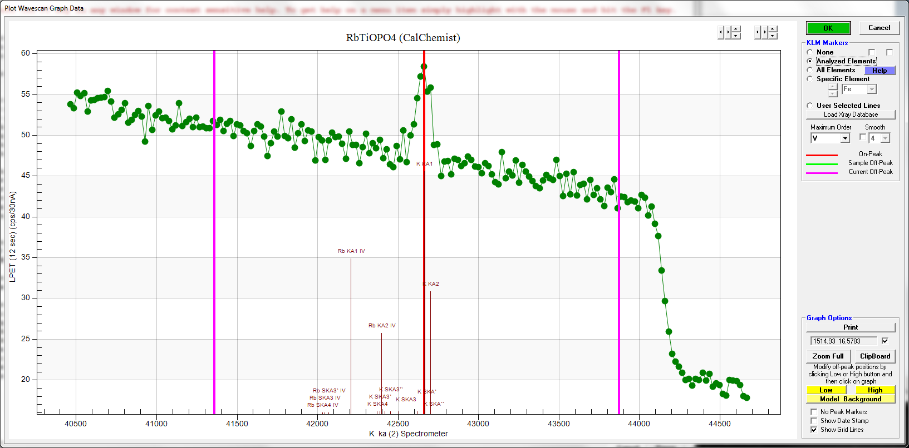This screenshot has height=448, width=909.
Task: Choose All Elements KLM markers radio
Action: pyautogui.click(x=810, y=70)
